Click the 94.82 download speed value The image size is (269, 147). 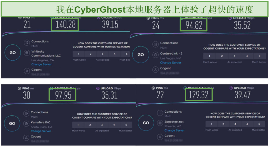click(x=194, y=25)
